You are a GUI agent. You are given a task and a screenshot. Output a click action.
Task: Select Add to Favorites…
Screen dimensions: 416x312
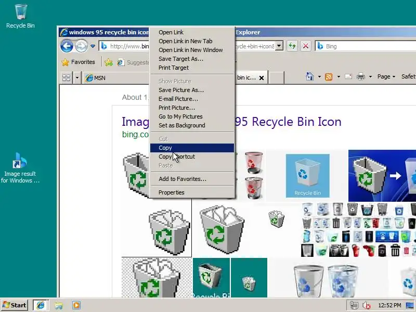[192, 179]
